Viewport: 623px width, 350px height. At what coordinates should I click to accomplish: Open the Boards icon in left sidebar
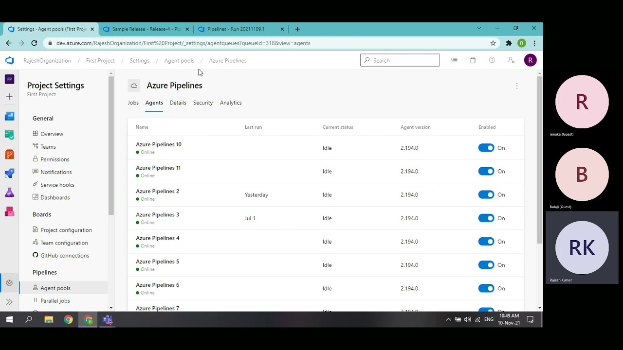pyautogui.click(x=9, y=116)
